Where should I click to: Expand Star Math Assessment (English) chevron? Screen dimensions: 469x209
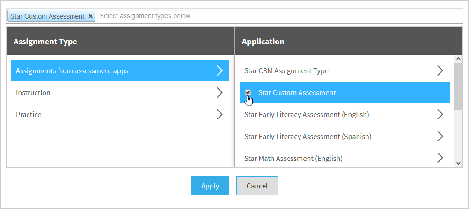point(440,158)
